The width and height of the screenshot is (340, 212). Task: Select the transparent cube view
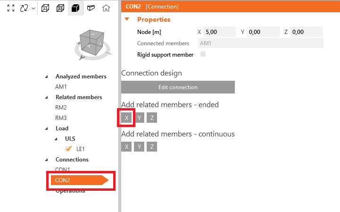(x=60, y=8)
